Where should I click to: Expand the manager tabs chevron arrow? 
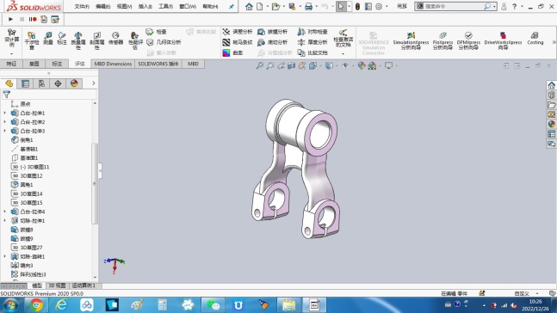tap(94, 83)
